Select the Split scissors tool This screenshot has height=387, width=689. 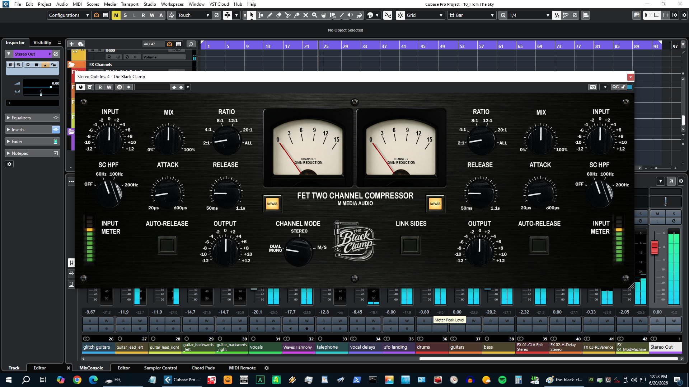(x=287, y=15)
